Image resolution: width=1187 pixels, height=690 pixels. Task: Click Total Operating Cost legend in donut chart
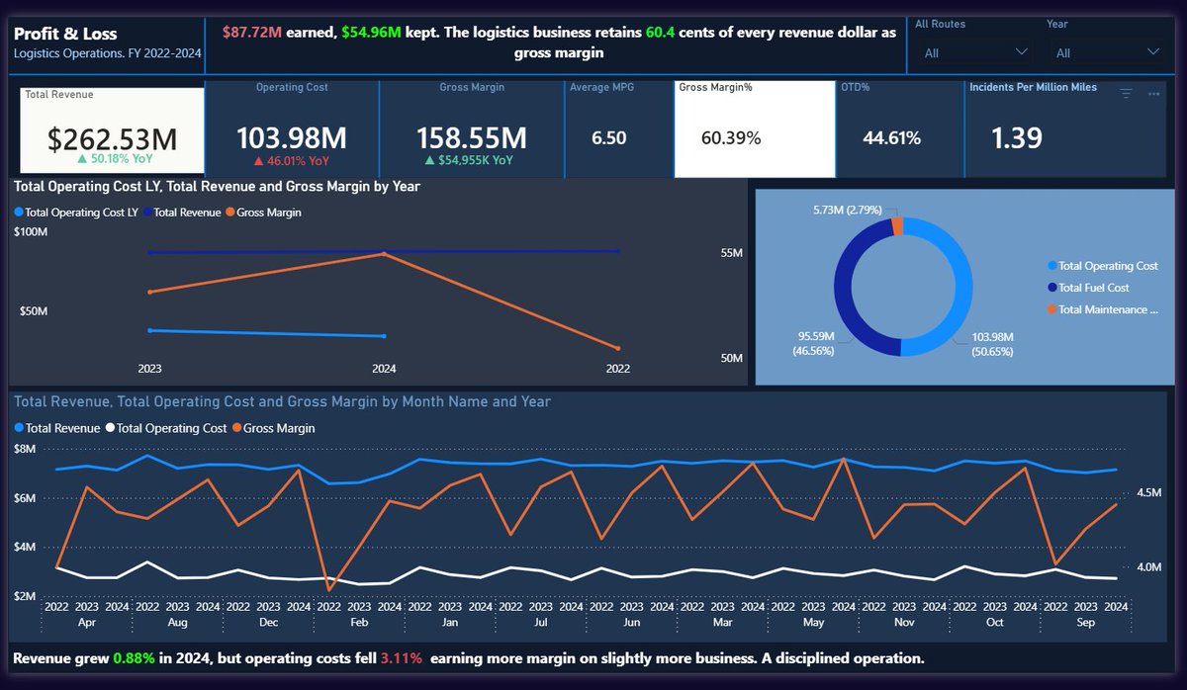[1102, 266]
